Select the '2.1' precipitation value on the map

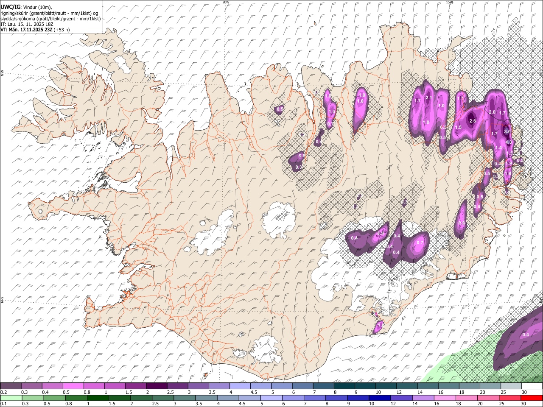click(x=428, y=98)
